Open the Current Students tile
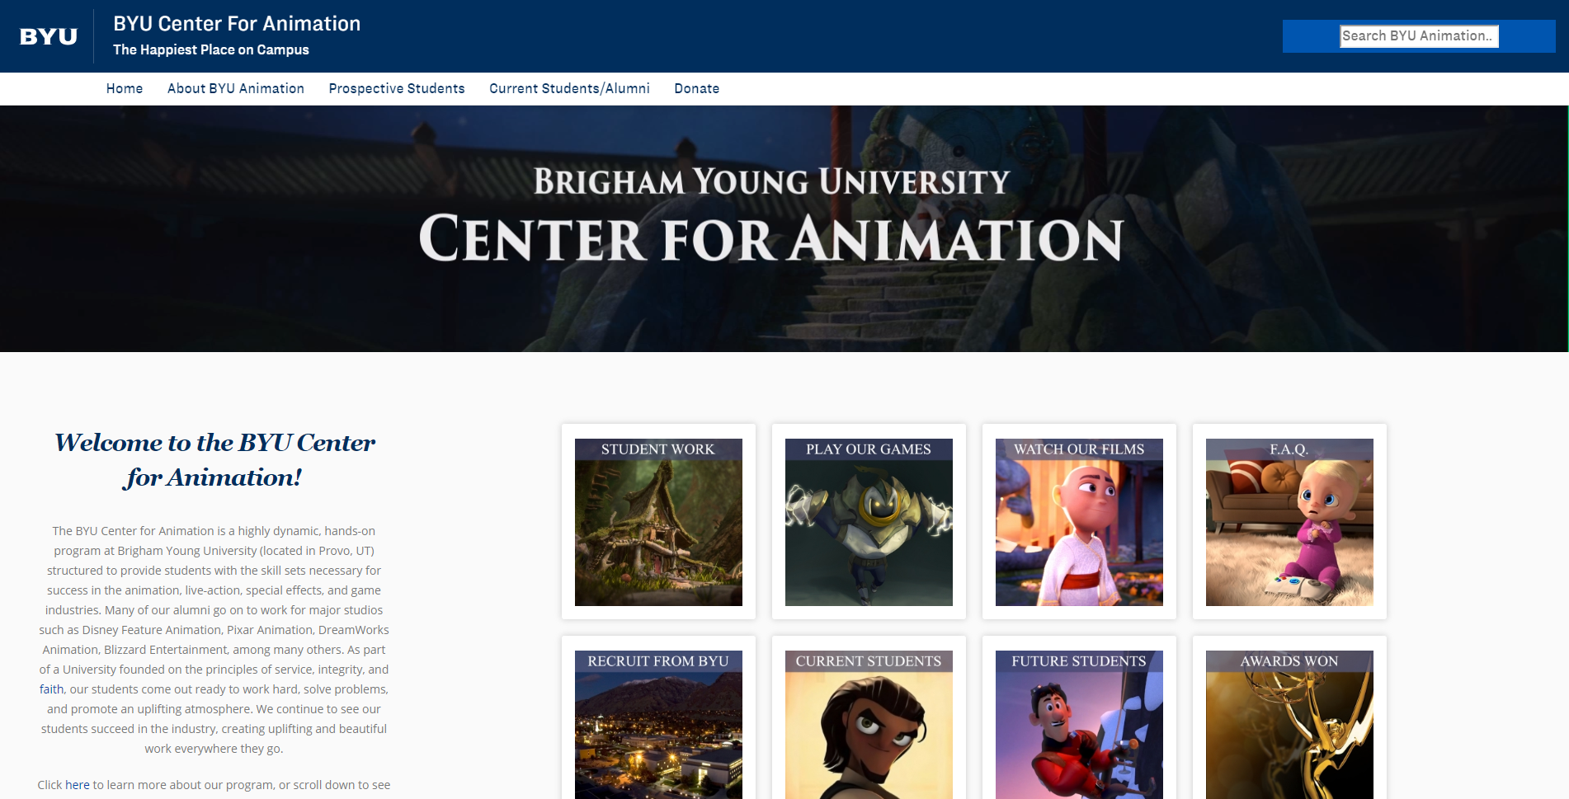This screenshot has height=799, width=1569. click(869, 725)
